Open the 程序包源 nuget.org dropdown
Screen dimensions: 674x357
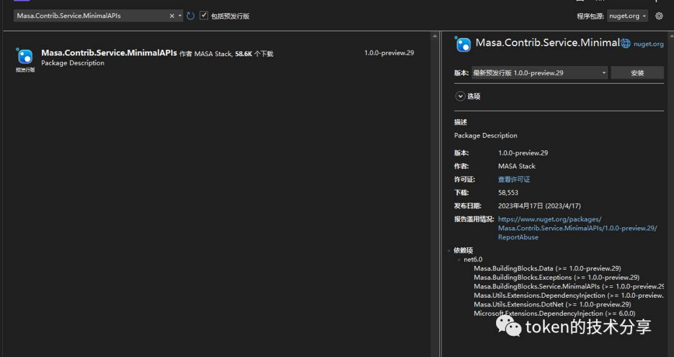point(627,16)
